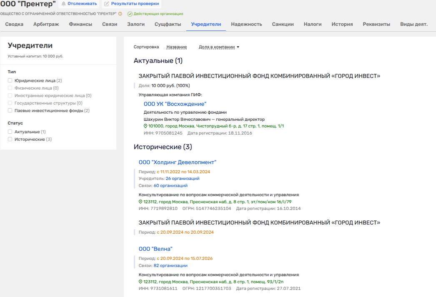Open the Надежность tab

247,24
